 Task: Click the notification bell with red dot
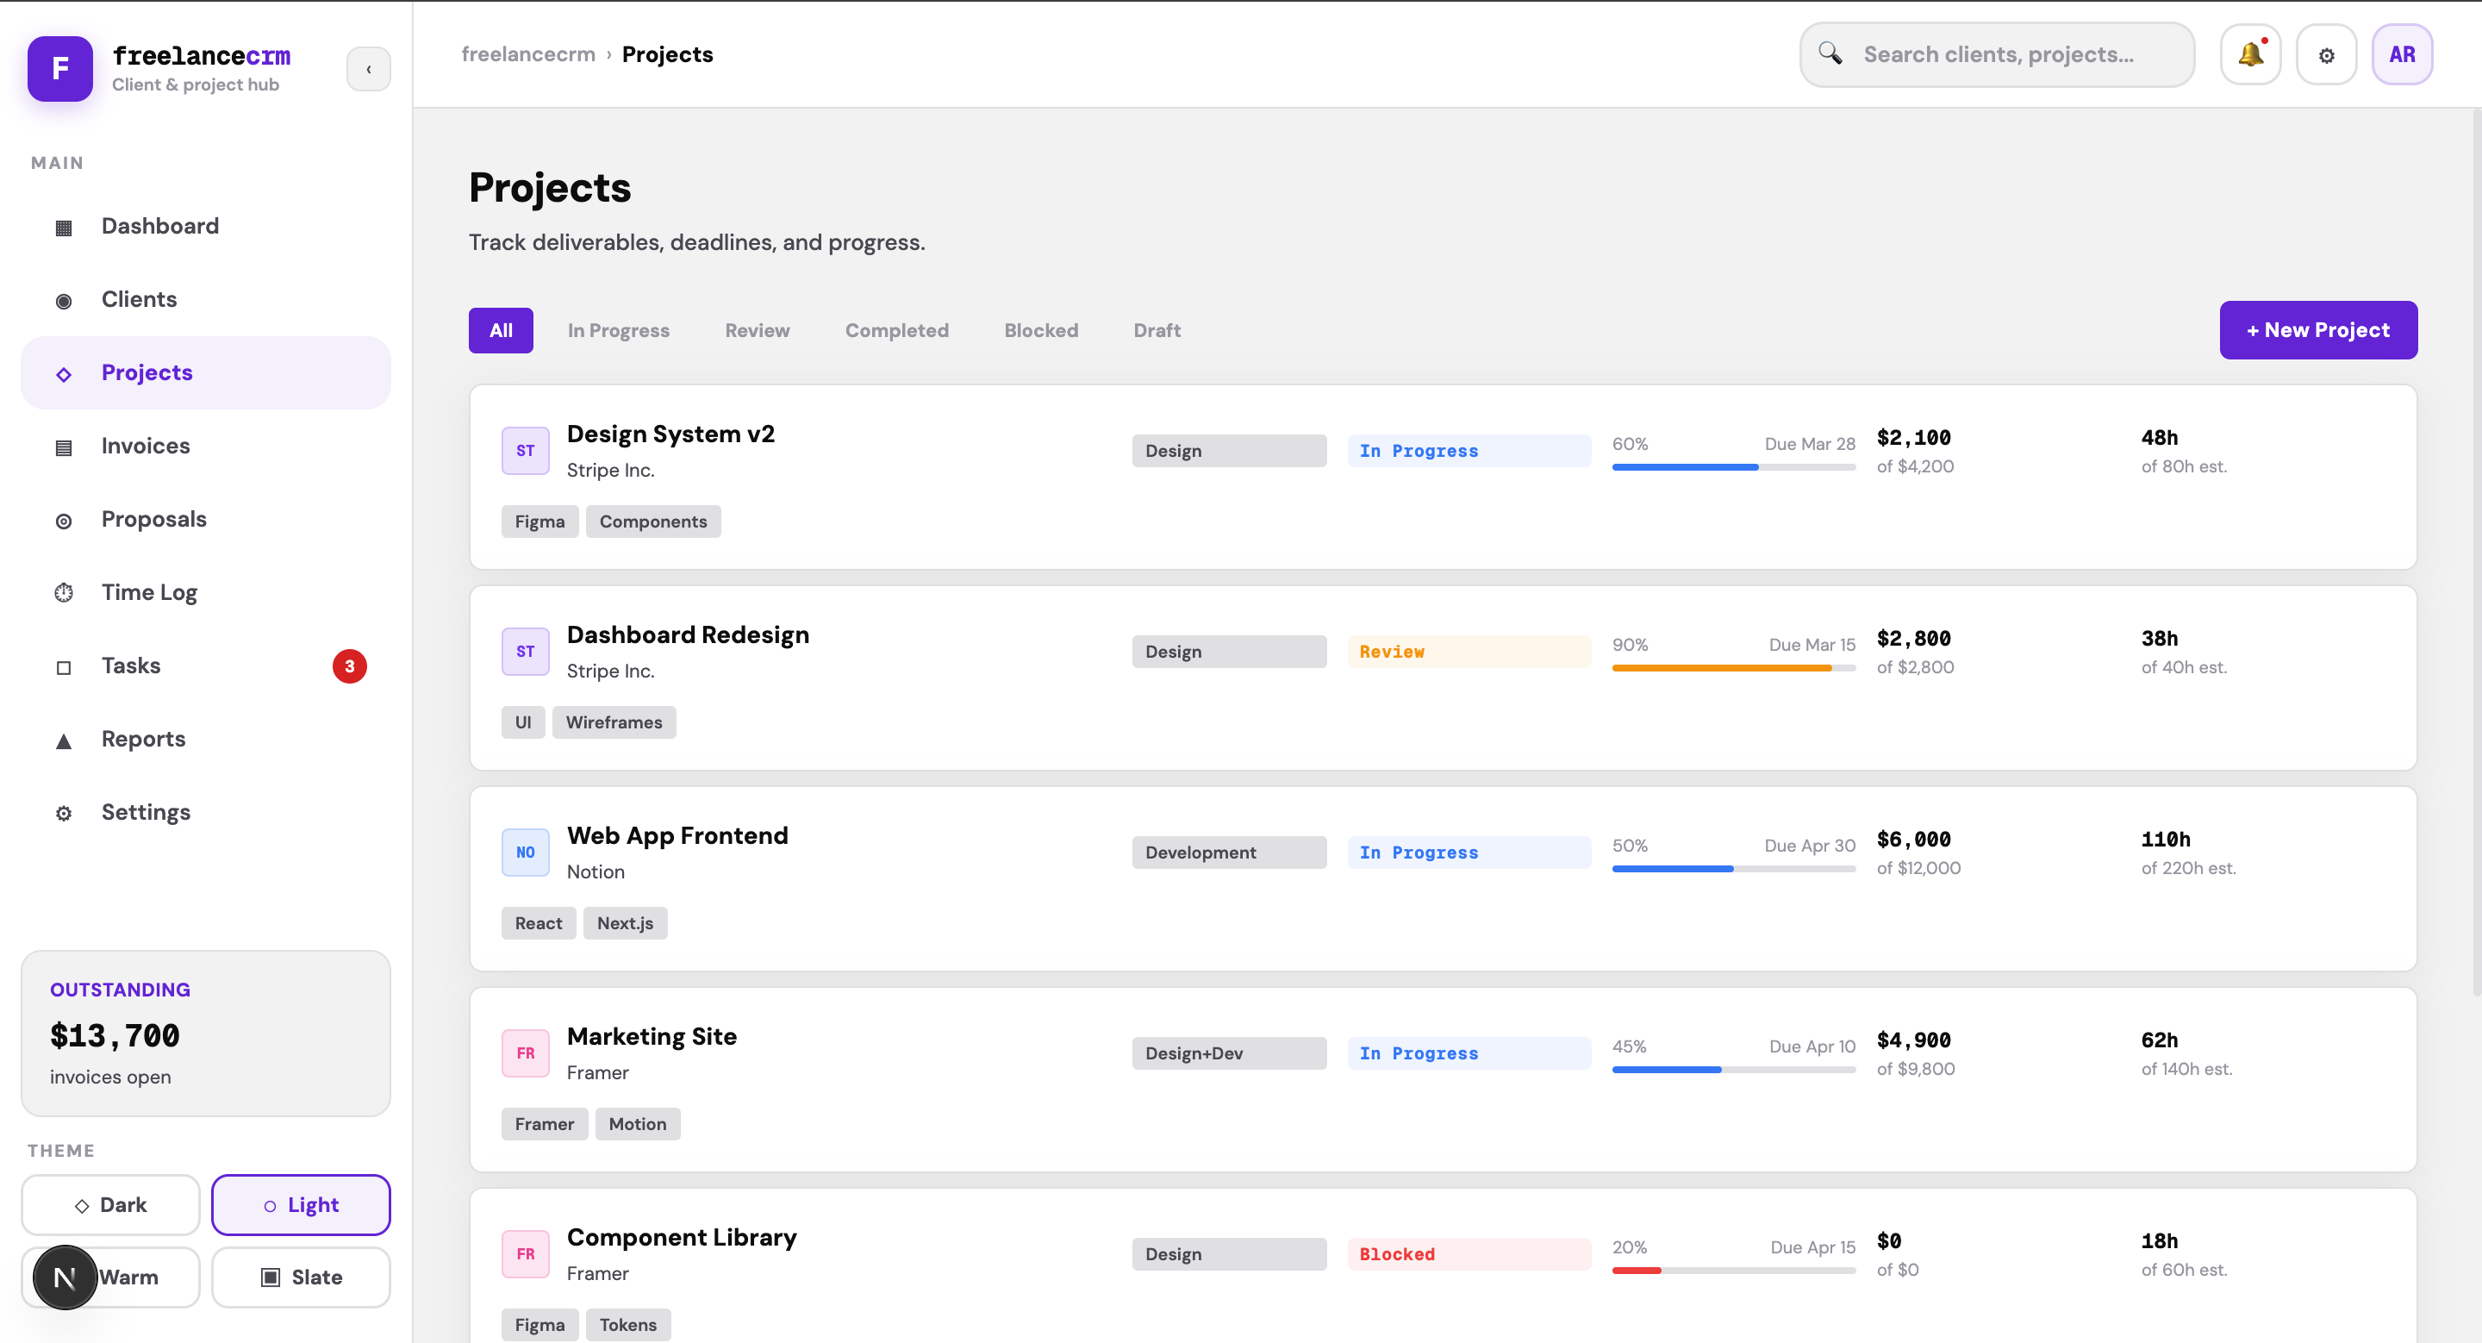coord(2251,54)
